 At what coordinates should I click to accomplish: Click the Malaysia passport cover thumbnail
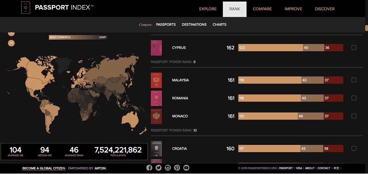[156, 80]
